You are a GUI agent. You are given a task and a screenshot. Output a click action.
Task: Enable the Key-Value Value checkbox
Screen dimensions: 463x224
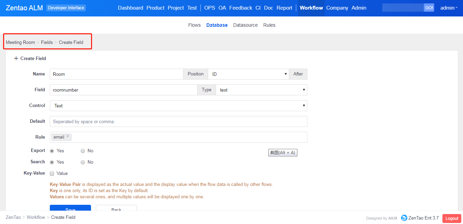click(x=52, y=174)
